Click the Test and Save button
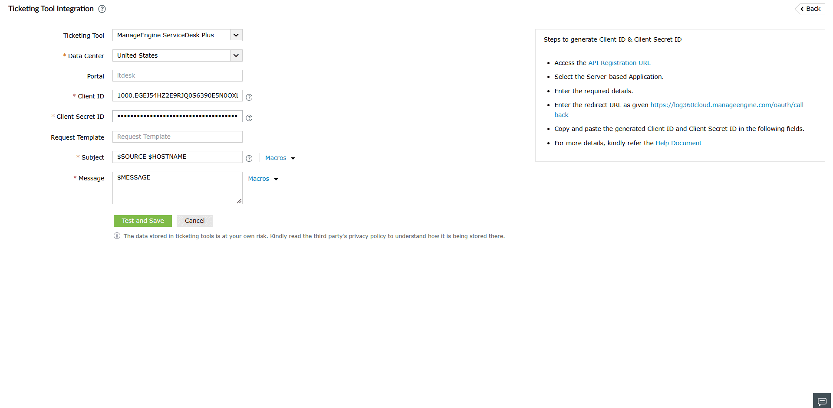 tap(143, 221)
